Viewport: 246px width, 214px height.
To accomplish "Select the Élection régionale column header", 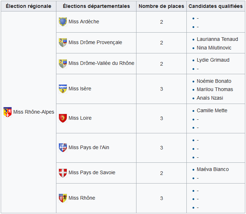I will click(29, 6).
